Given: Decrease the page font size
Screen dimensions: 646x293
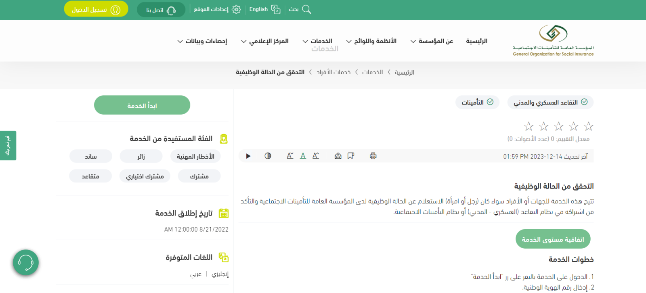Looking at the screenshot, I should click(290, 156).
